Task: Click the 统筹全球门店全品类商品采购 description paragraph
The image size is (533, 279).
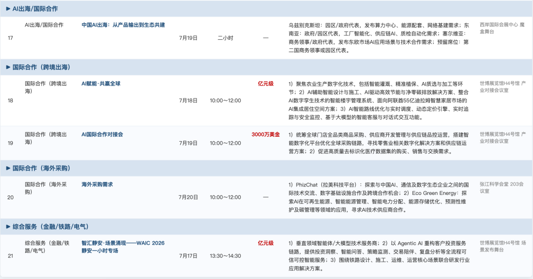Action: (x=379, y=143)
